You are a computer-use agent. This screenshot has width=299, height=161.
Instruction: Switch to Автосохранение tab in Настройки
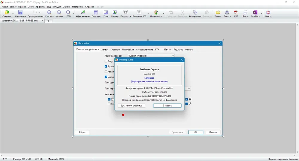coord(144,50)
